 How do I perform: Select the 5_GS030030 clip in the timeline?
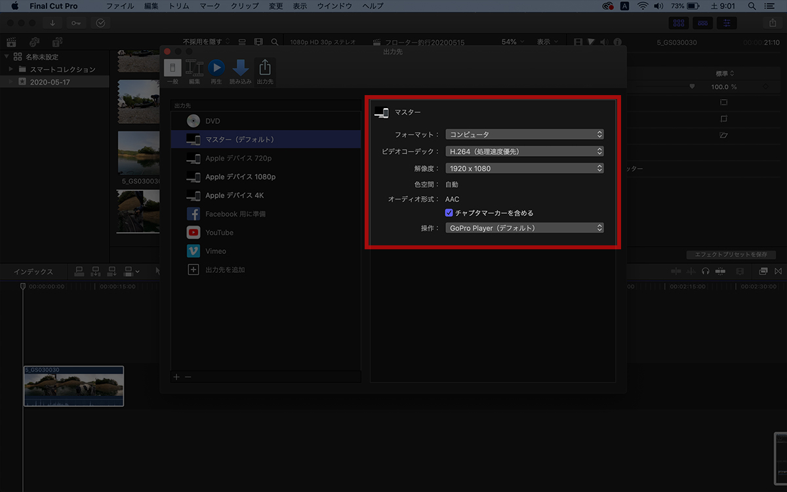[x=73, y=387]
